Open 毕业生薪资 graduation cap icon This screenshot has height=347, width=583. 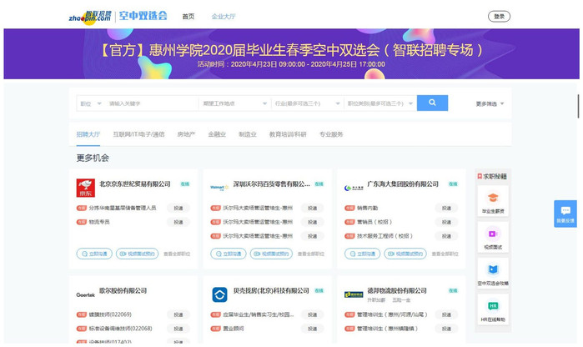[492, 199]
